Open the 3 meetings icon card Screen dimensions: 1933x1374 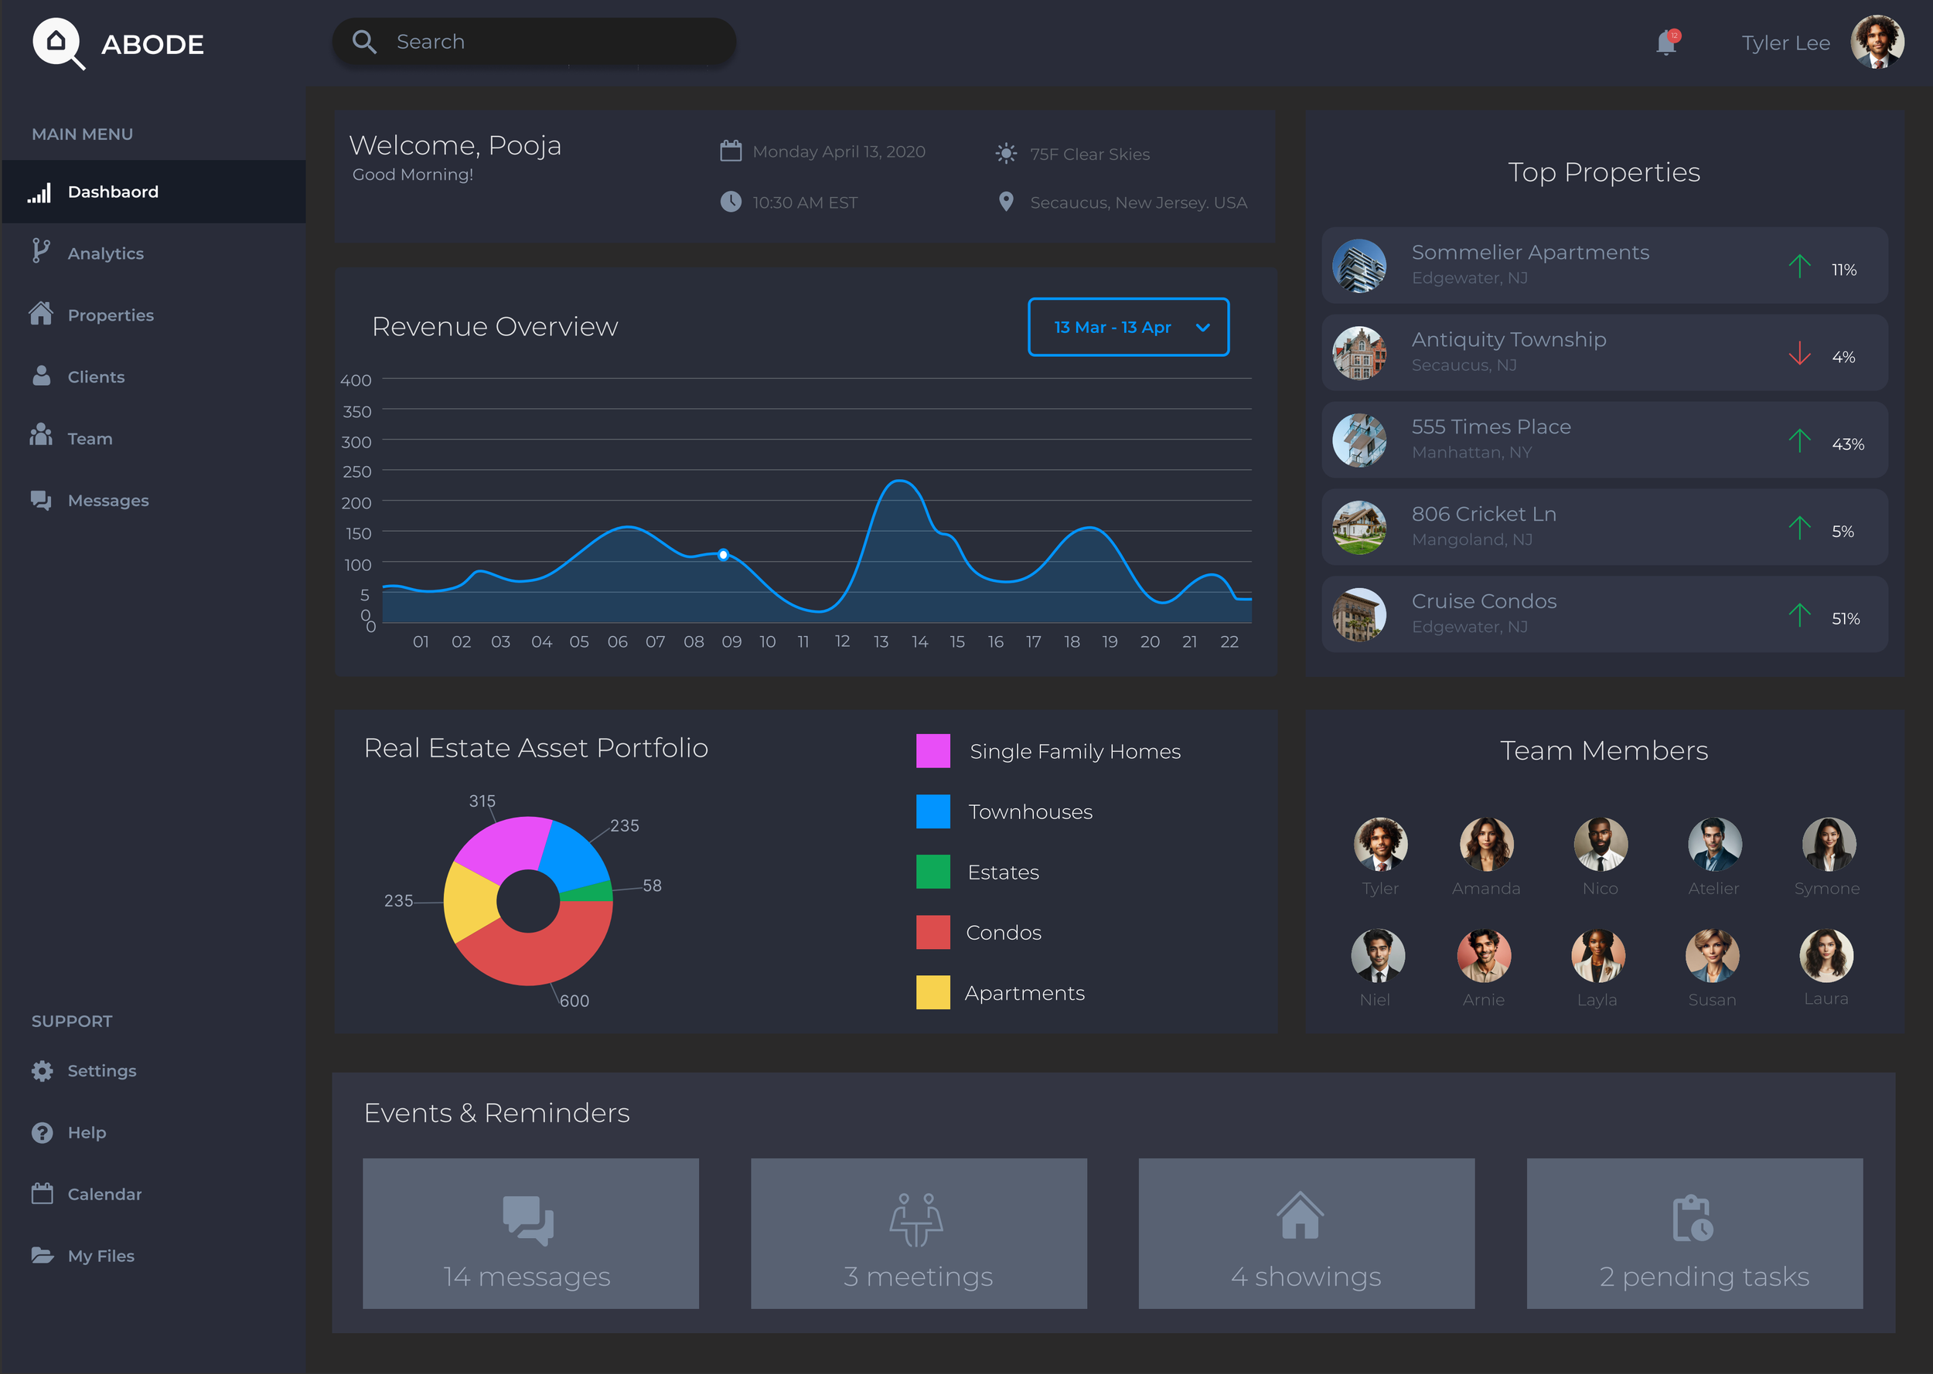click(x=918, y=1233)
